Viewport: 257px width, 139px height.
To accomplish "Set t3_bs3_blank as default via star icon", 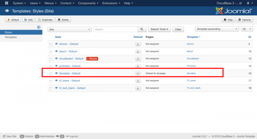I will pos(138,88).
